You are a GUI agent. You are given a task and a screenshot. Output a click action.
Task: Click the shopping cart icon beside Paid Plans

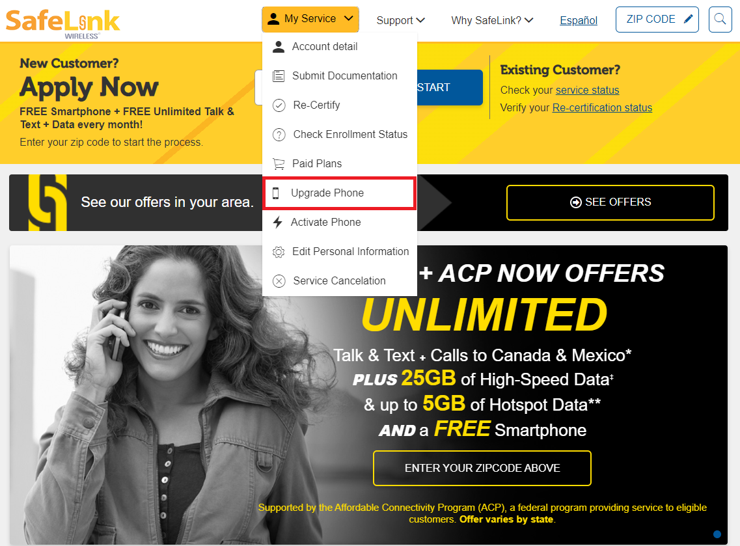click(279, 164)
